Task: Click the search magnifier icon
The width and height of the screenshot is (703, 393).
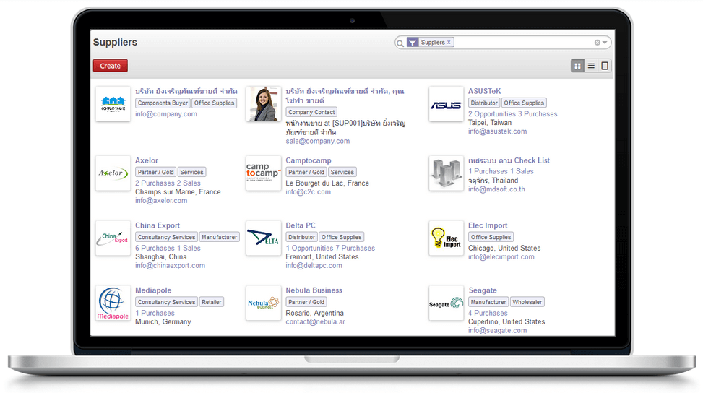Action: pos(400,43)
